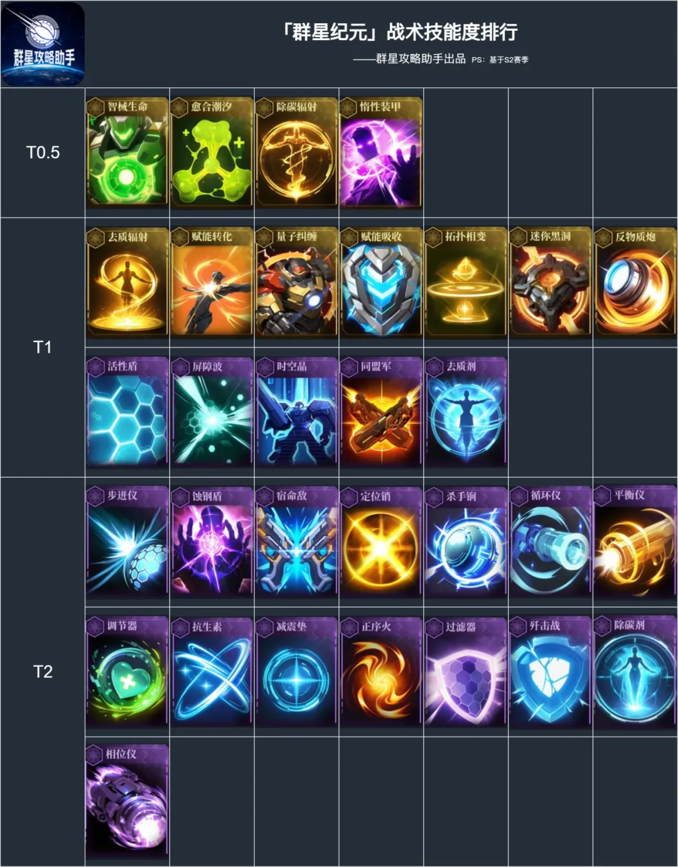Click the 赋能吸收 shield helmet skill card
The width and height of the screenshot is (678, 867).
[380, 281]
